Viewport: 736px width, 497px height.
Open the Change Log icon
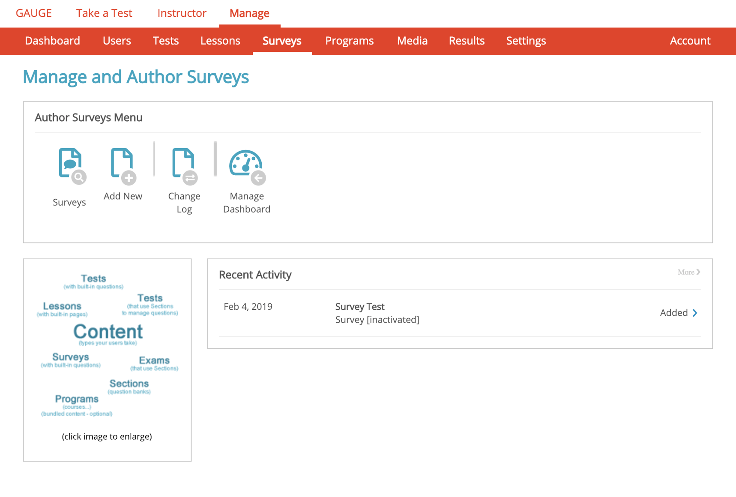tap(185, 166)
